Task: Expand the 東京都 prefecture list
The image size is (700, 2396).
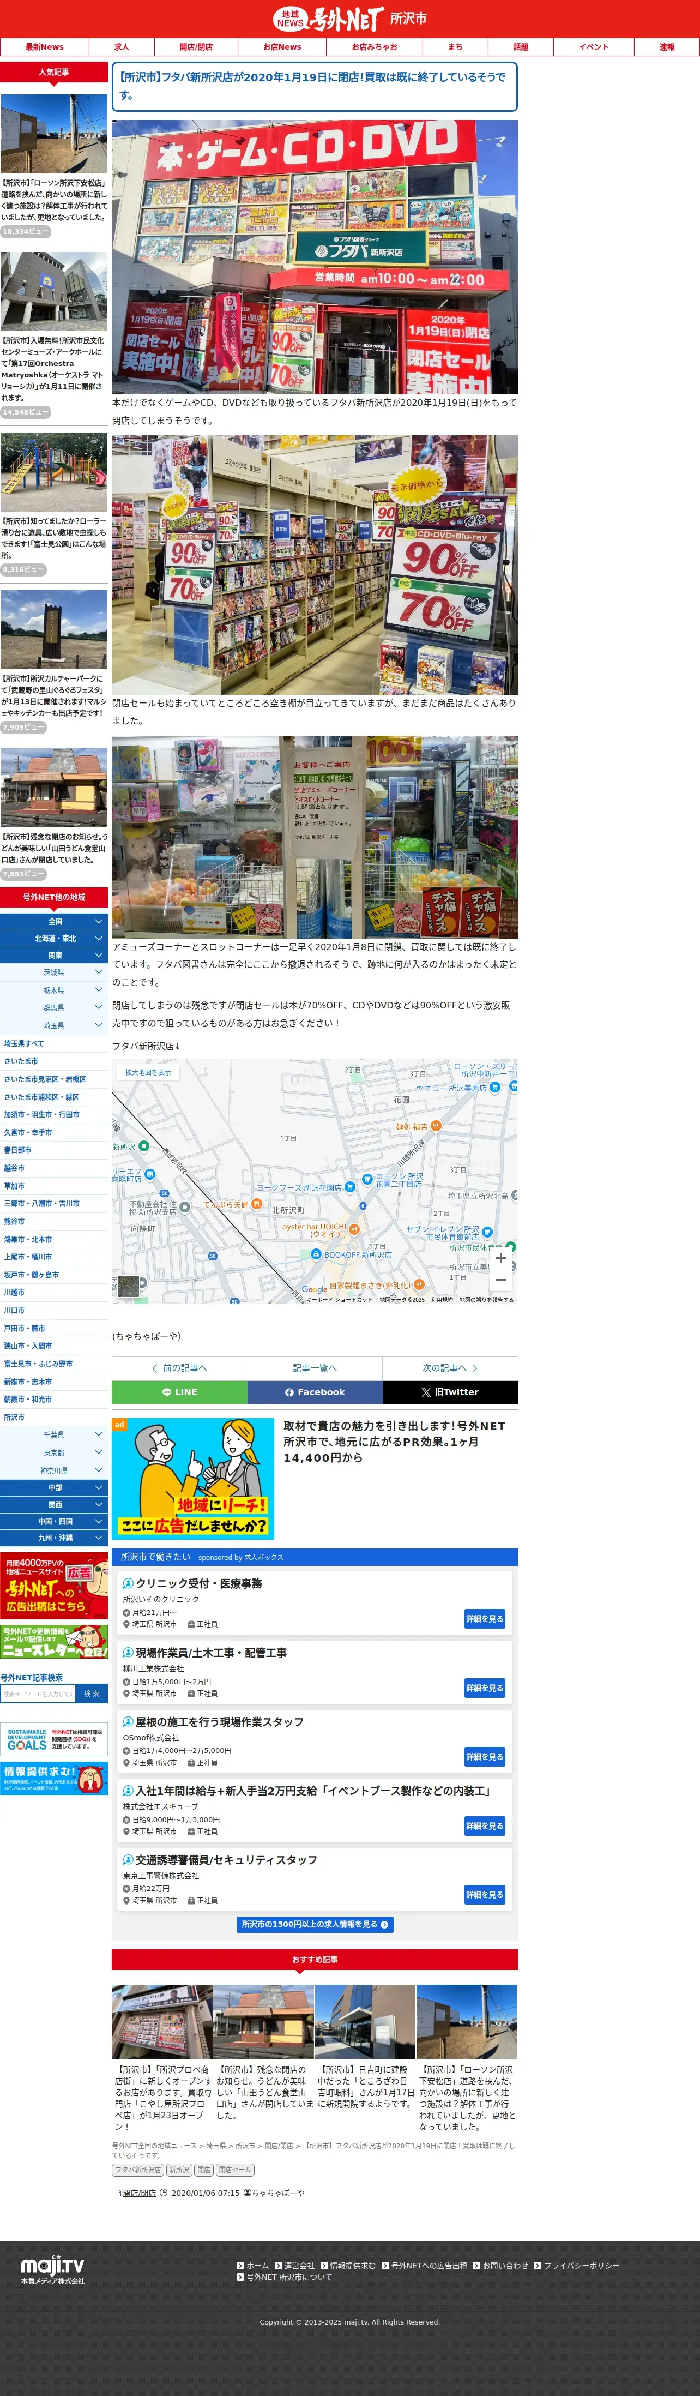Action: pyautogui.click(x=54, y=1453)
